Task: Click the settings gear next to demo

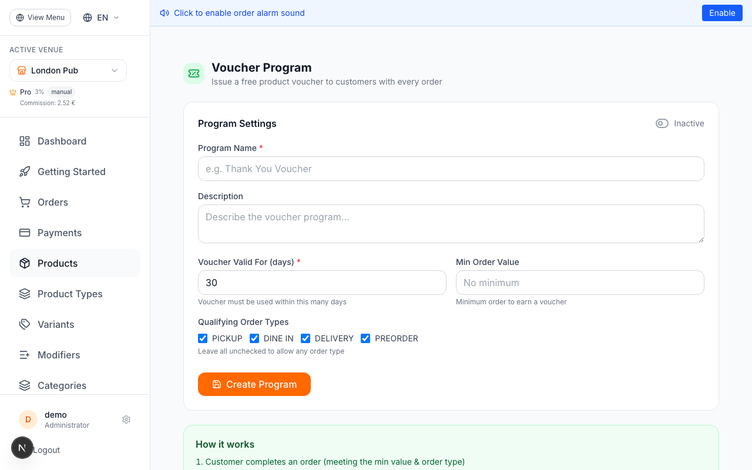Action: click(126, 419)
